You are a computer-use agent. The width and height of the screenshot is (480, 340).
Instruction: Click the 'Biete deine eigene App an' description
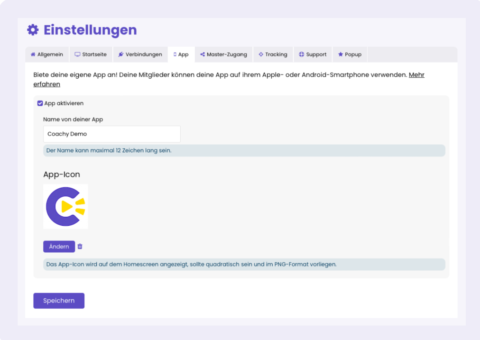point(220,75)
